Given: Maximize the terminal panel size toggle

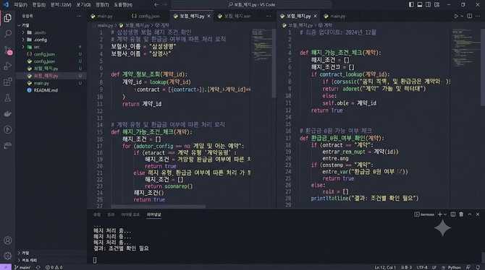Looking at the screenshot, I should pyautogui.click(x=470, y=214).
